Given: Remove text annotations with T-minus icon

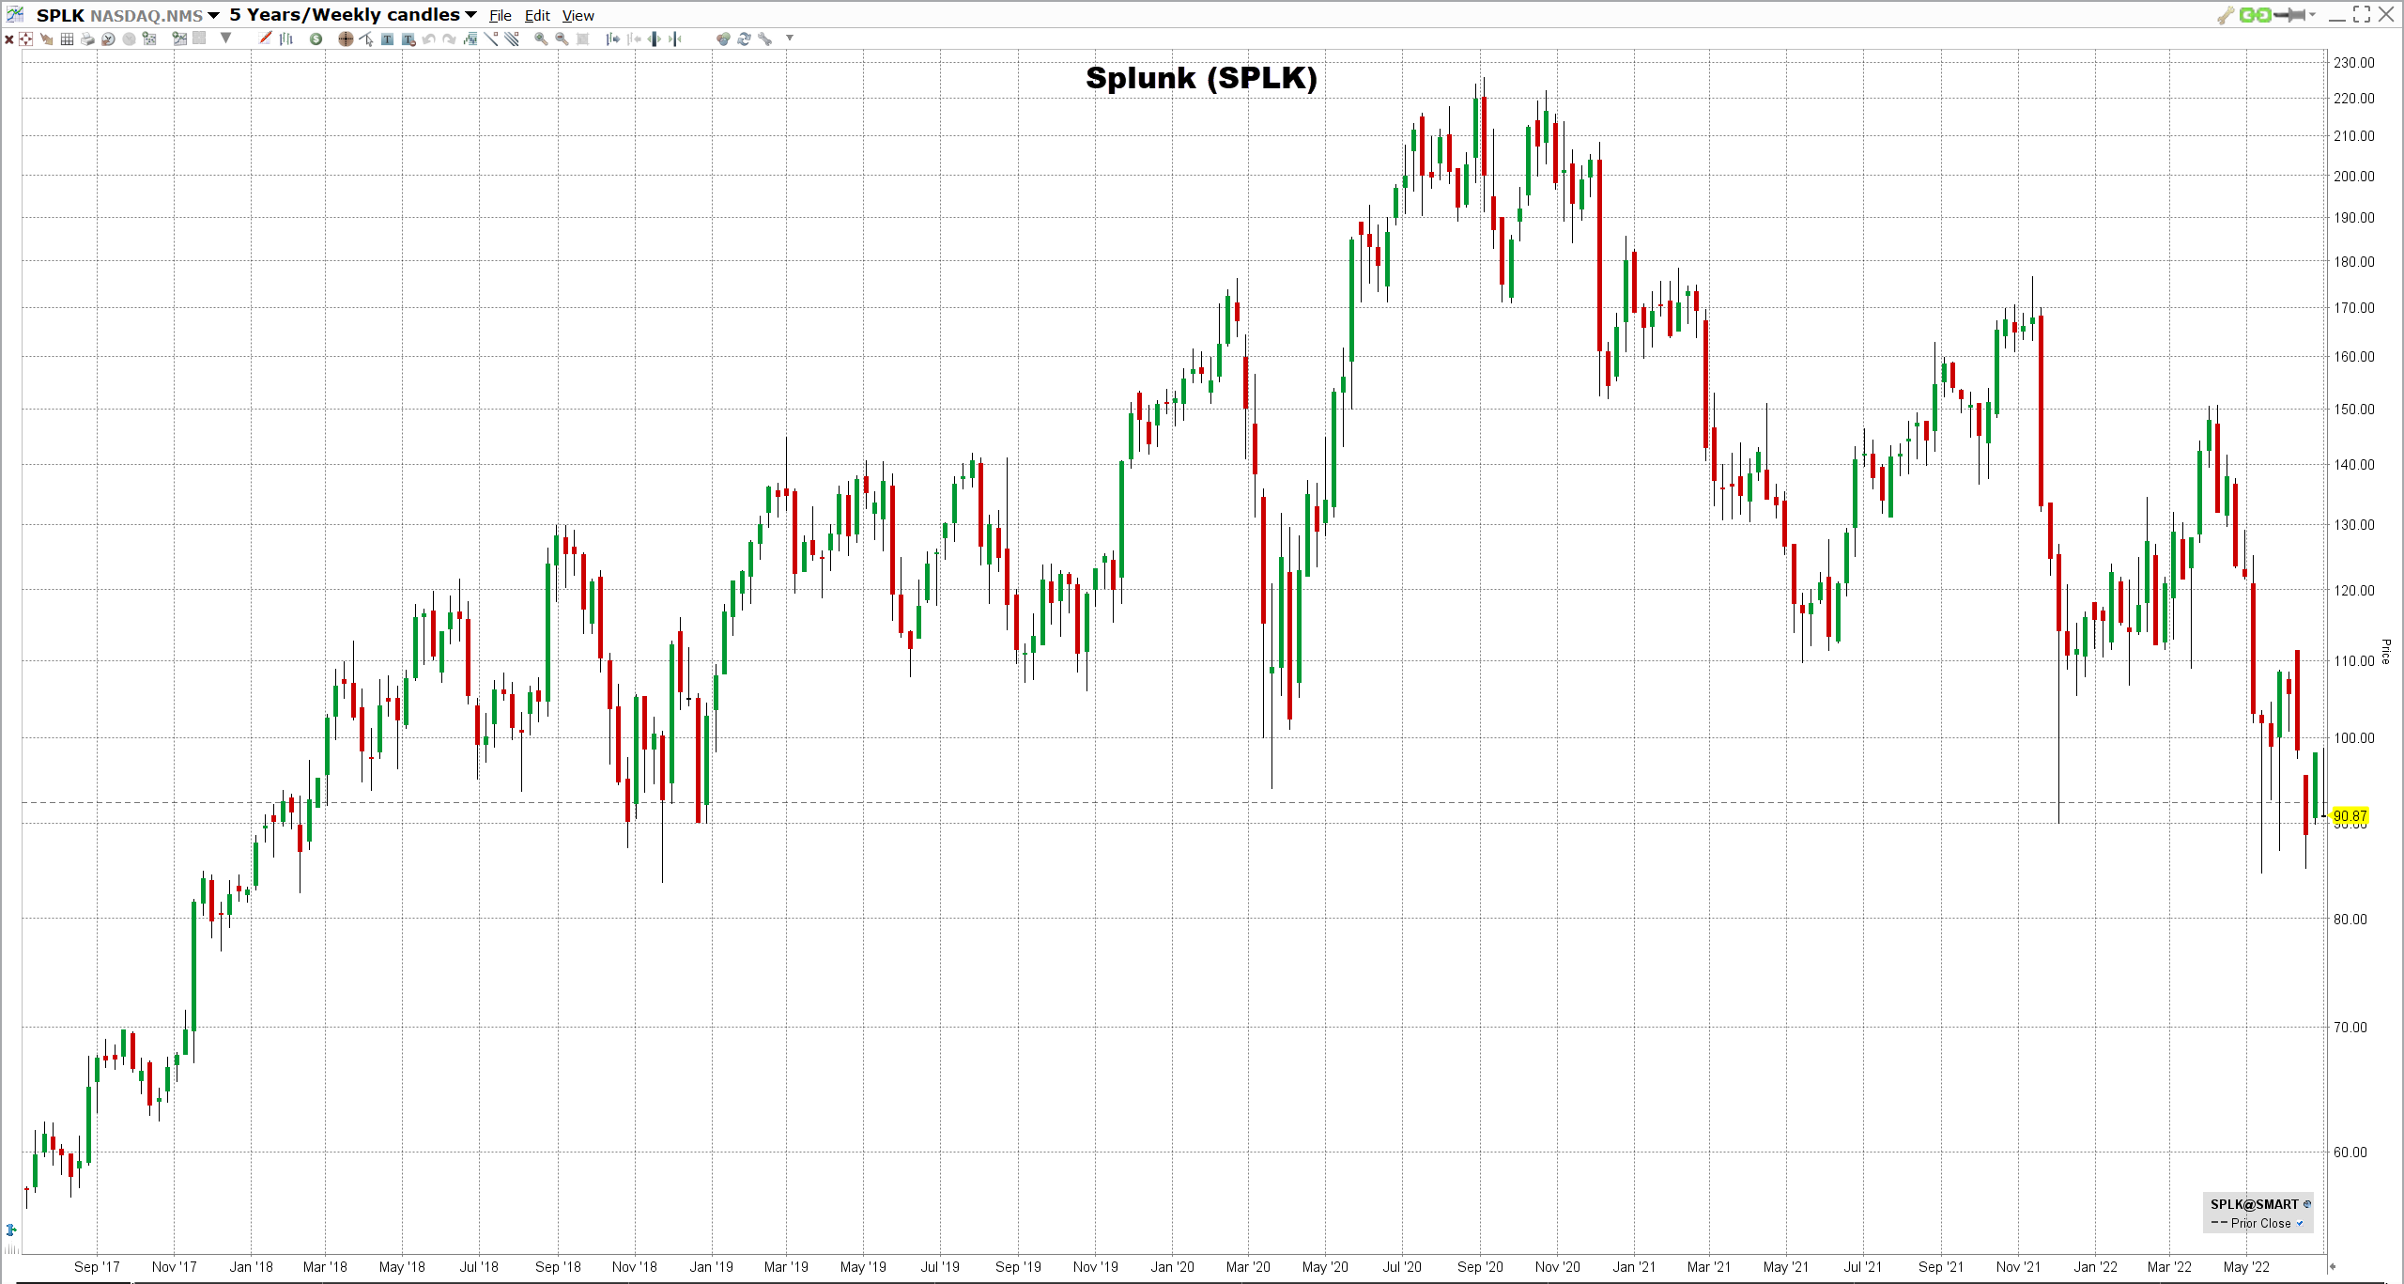Looking at the screenshot, I should [x=408, y=39].
